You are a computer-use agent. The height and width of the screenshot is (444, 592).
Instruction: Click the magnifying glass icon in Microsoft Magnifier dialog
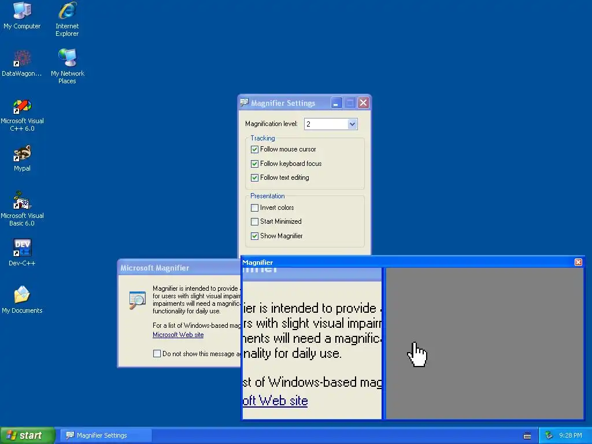137,300
